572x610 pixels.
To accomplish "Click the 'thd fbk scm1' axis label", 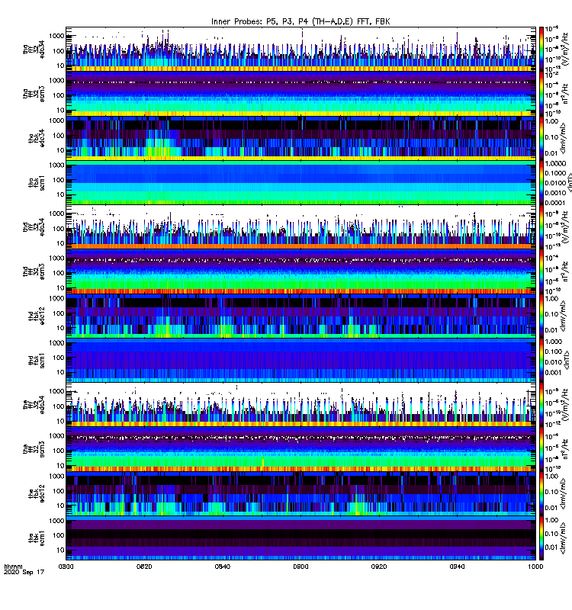I will point(37,361).
